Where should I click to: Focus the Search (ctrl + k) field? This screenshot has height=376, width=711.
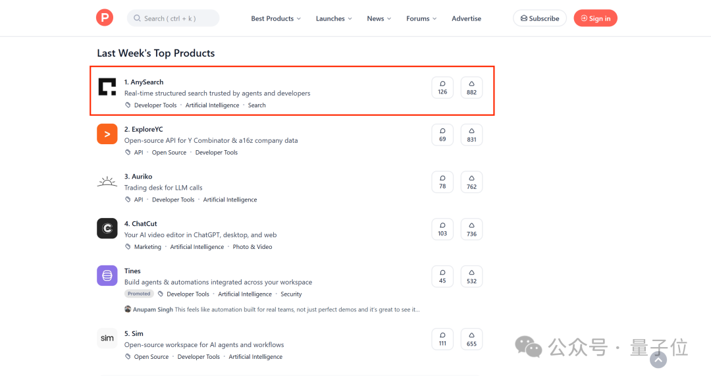tap(173, 18)
